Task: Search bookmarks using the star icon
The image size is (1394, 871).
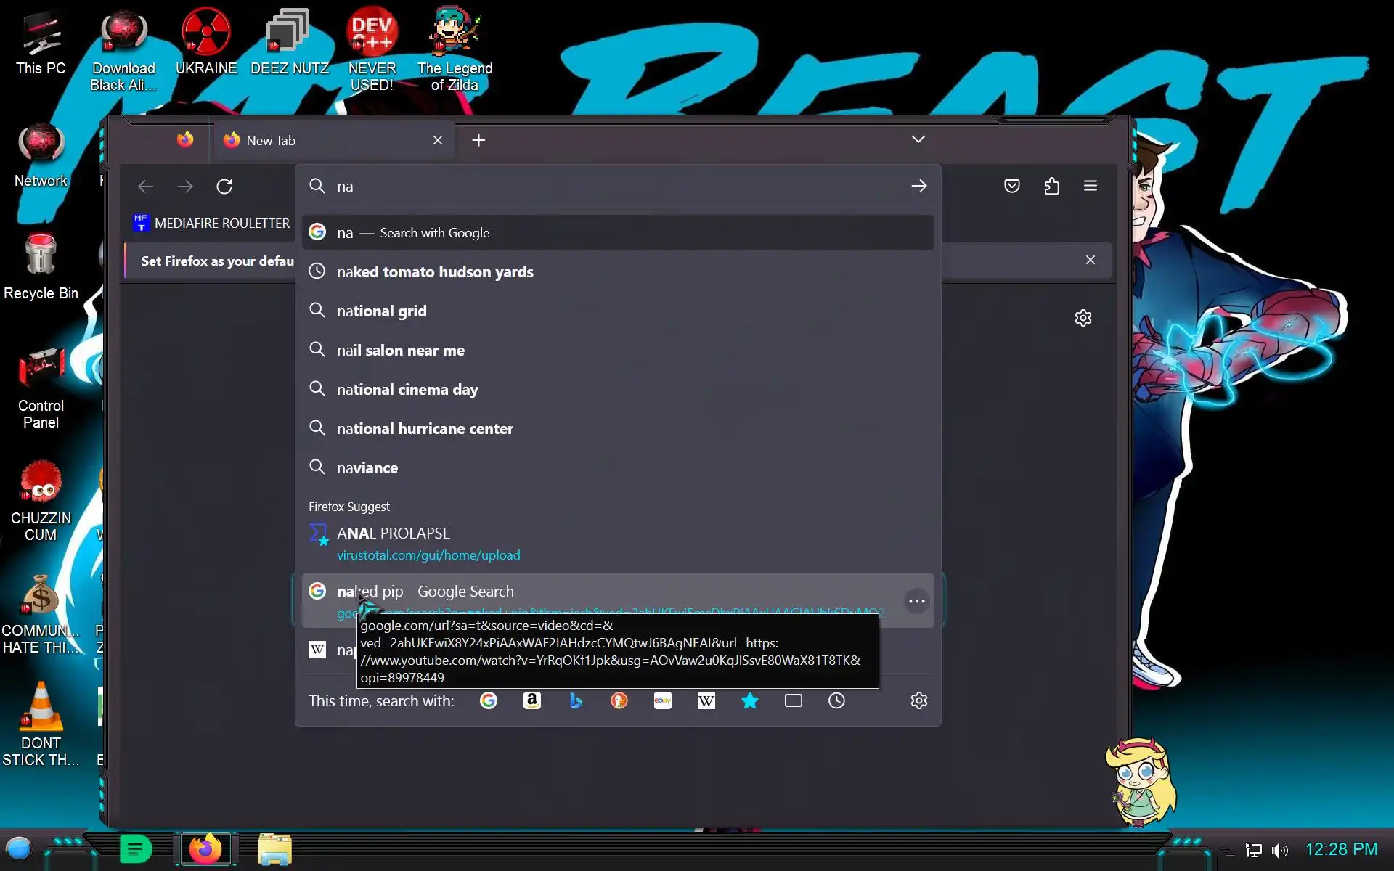Action: tap(750, 700)
